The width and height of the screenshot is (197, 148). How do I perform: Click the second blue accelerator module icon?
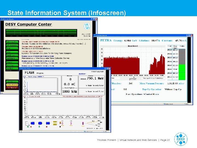pyautogui.click(x=40, y=123)
